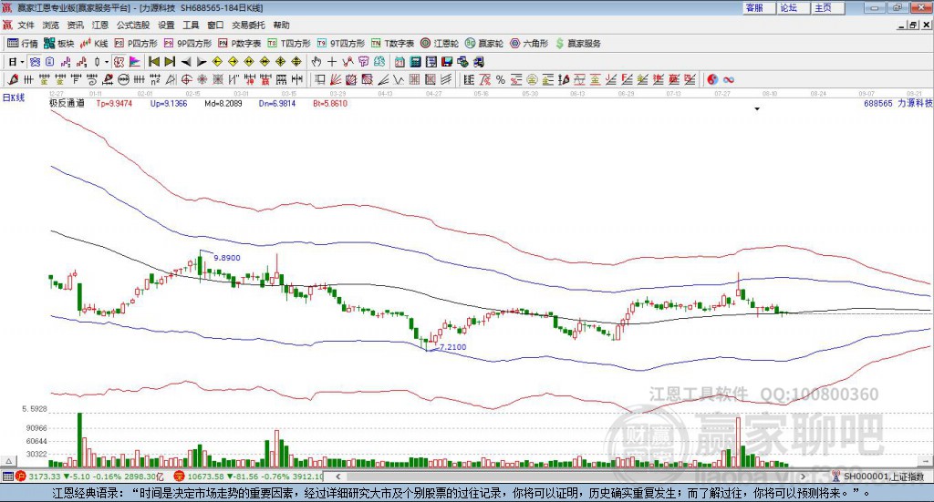934x502 pixels.
Task: Click the triangle button at volume pane left
Action: coord(8,461)
